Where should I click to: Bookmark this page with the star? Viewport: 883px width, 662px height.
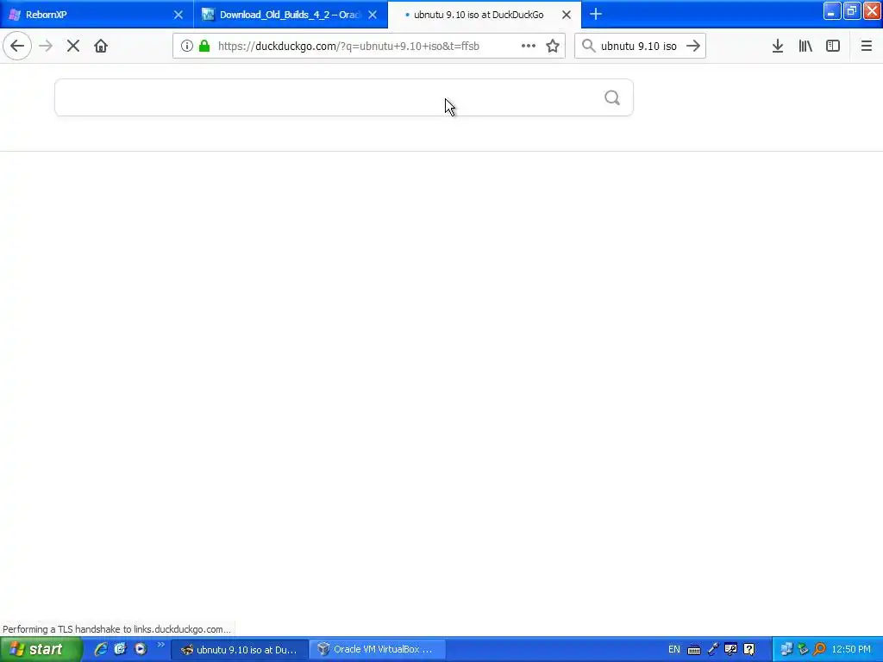[553, 47]
